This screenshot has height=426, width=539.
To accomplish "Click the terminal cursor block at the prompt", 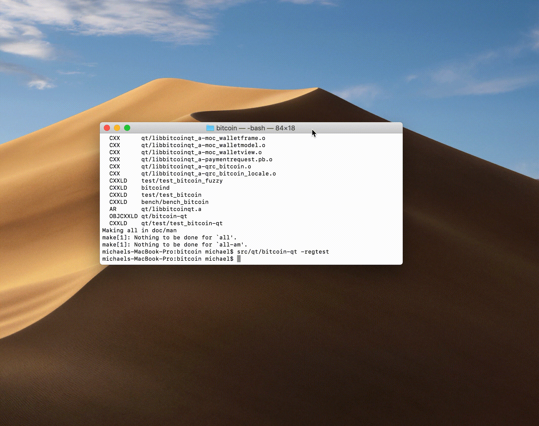I will point(239,259).
